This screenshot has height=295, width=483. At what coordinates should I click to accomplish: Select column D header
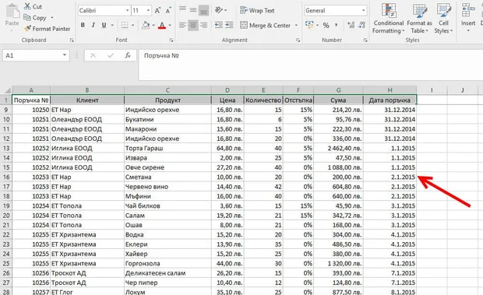pos(227,90)
